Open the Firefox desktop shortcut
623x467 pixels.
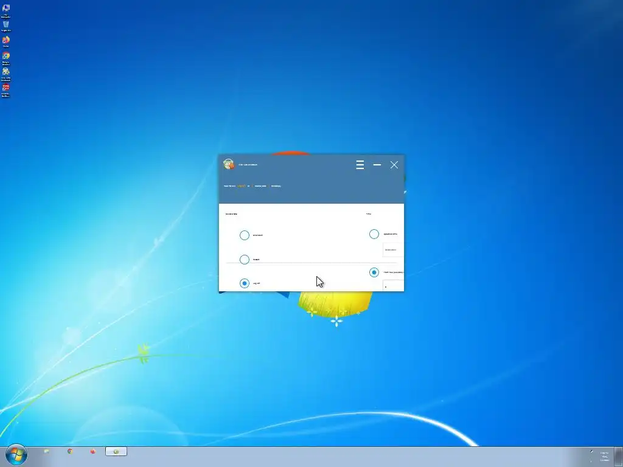pos(6,42)
